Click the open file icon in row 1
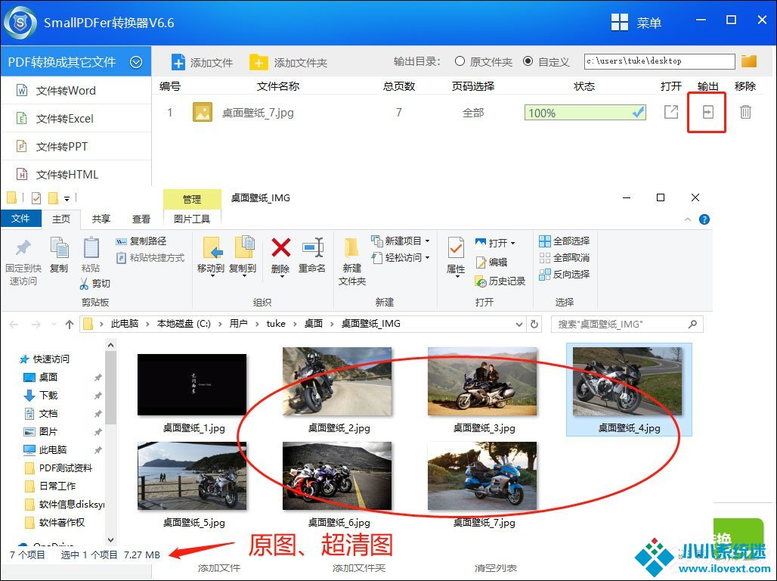The image size is (777, 581). click(x=670, y=113)
